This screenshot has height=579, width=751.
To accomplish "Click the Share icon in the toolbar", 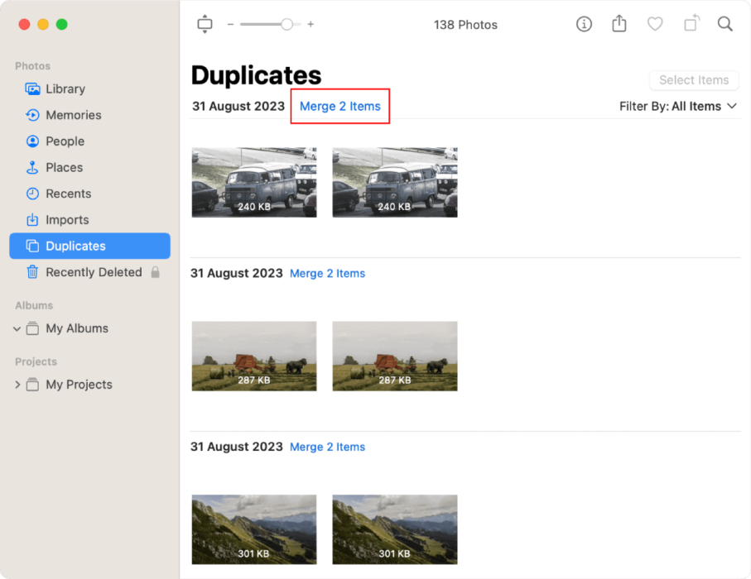I will pos(619,24).
